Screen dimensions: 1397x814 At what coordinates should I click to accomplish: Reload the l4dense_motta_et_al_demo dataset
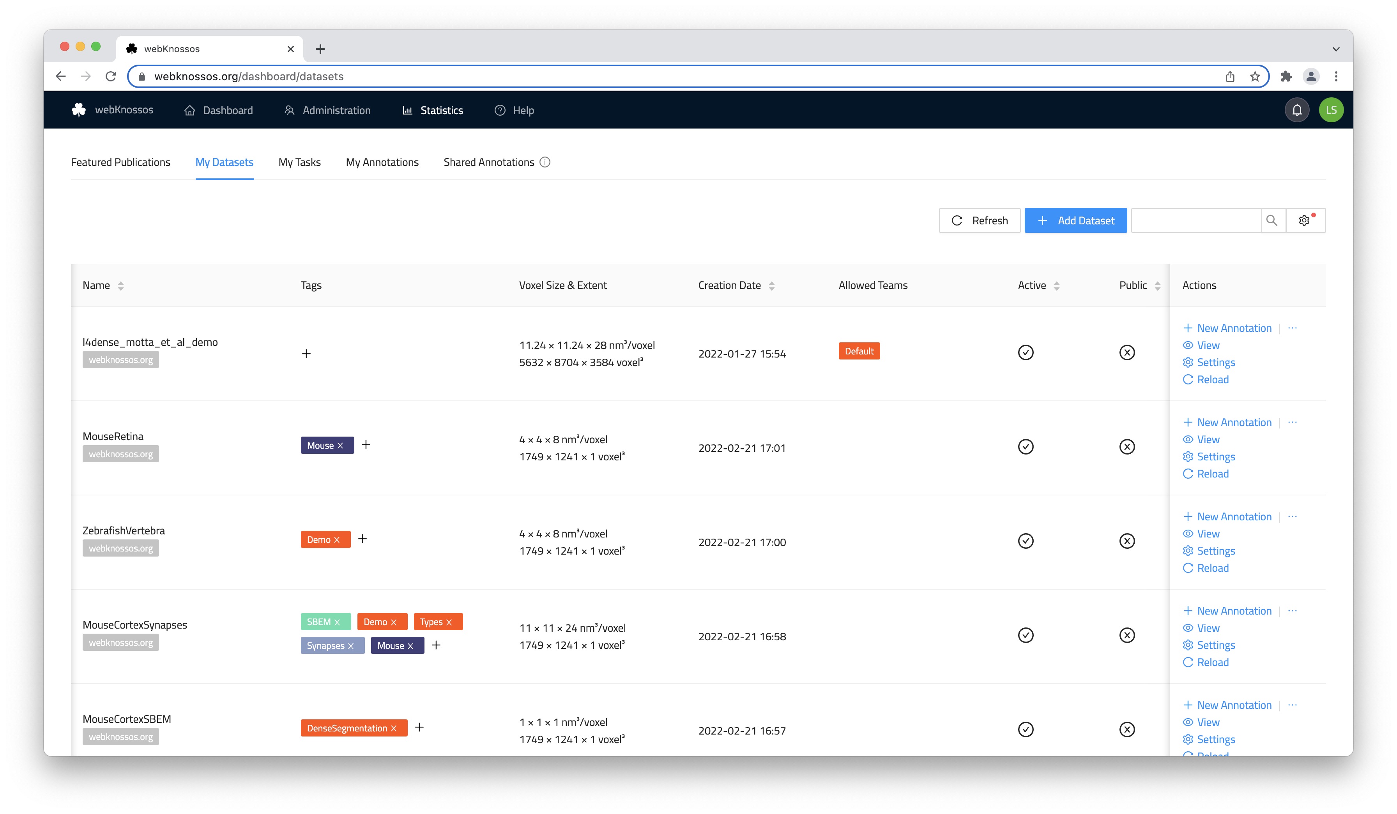pyautogui.click(x=1206, y=379)
